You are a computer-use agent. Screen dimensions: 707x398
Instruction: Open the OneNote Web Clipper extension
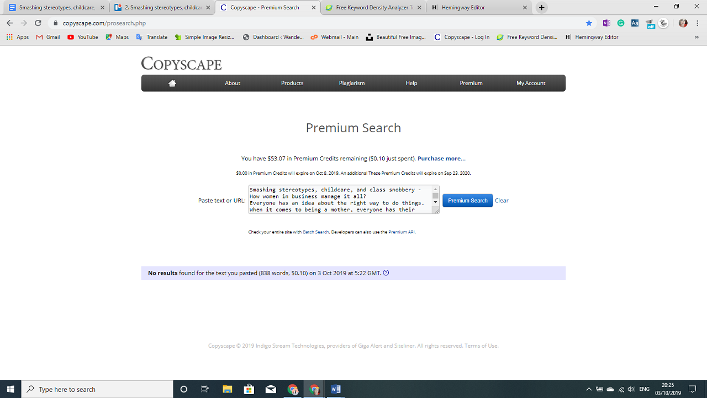pyautogui.click(x=606, y=23)
